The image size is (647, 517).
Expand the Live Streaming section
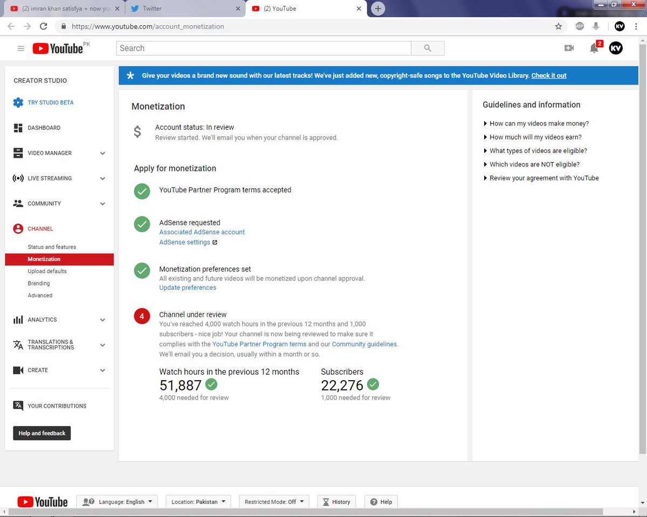pyautogui.click(x=102, y=179)
